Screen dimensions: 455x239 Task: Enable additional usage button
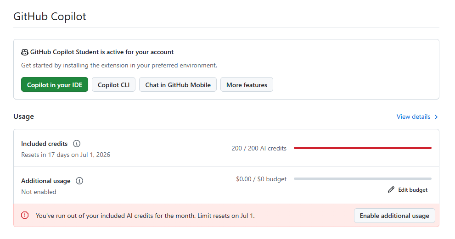pos(394,216)
